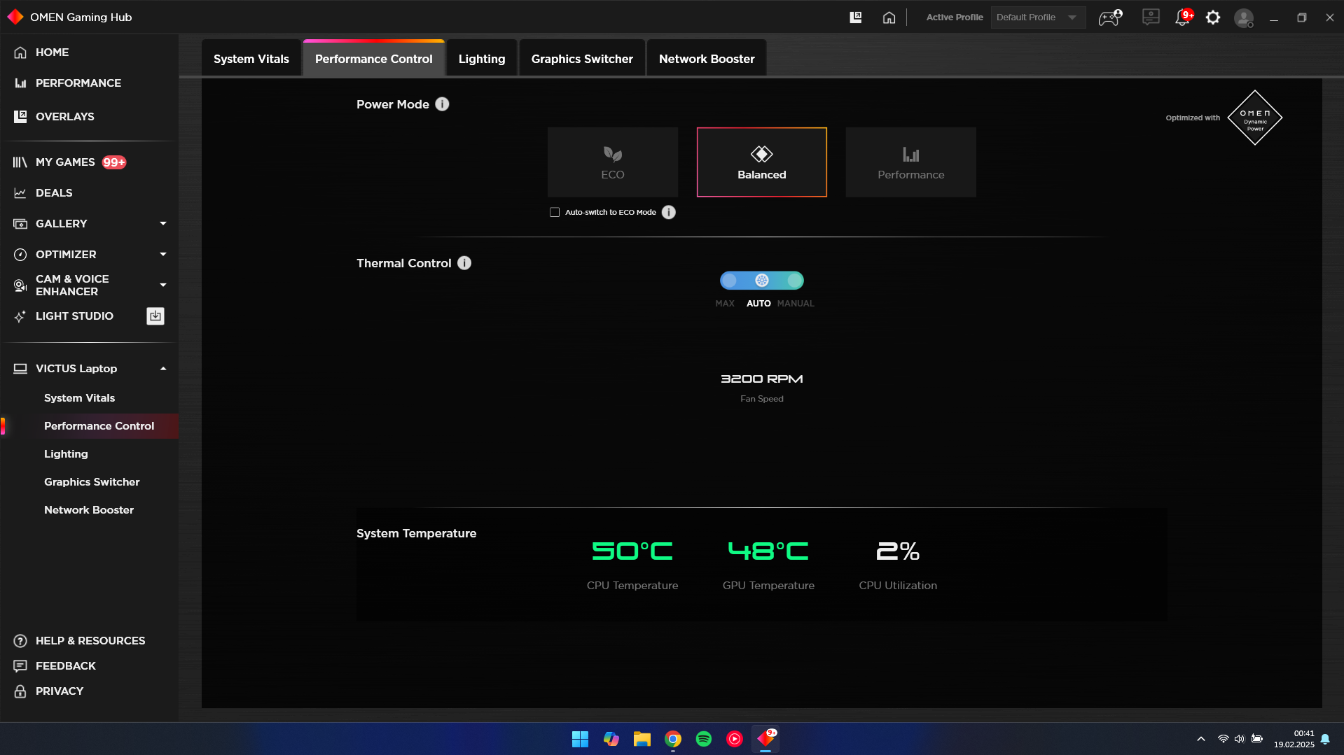Open volume tray icon
This screenshot has height=755, width=1344.
(x=1240, y=739)
